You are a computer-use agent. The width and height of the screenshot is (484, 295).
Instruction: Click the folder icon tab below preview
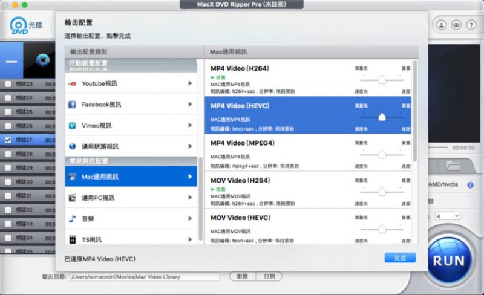click(x=453, y=166)
